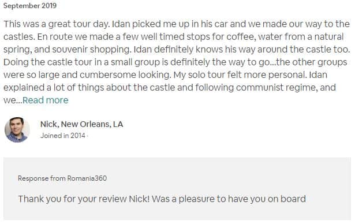The height and width of the screenshot is (224, 355).
Task: Click the Response from Romania360 label
Action: [62, 178]
